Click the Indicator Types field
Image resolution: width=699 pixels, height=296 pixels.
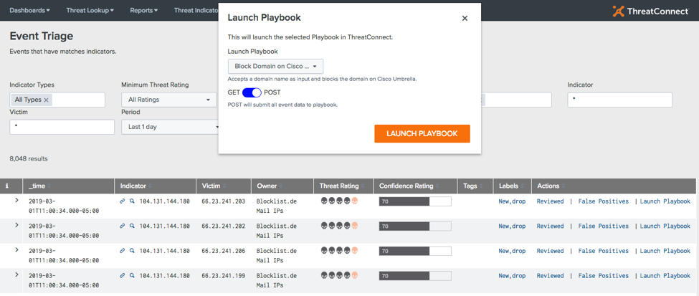(x=57, y=100)
